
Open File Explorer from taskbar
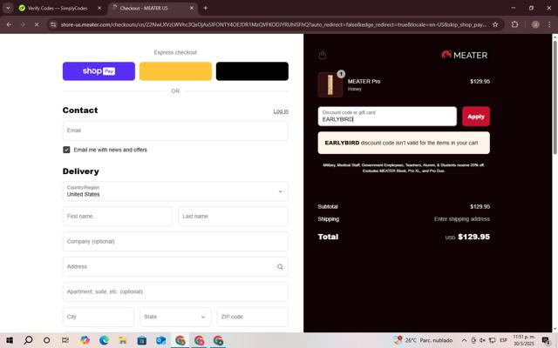[123, 340]
